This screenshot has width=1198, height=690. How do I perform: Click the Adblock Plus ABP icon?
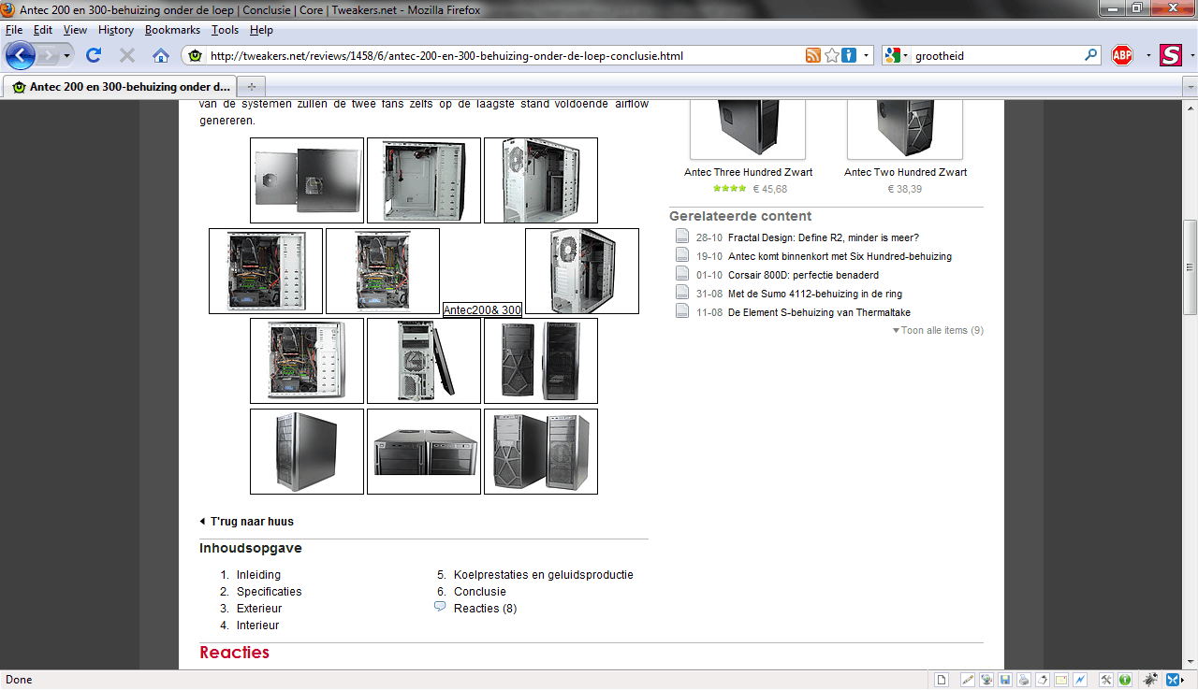[x=1122, y=56]
